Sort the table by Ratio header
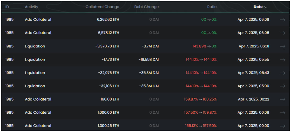 coord(211,7)
